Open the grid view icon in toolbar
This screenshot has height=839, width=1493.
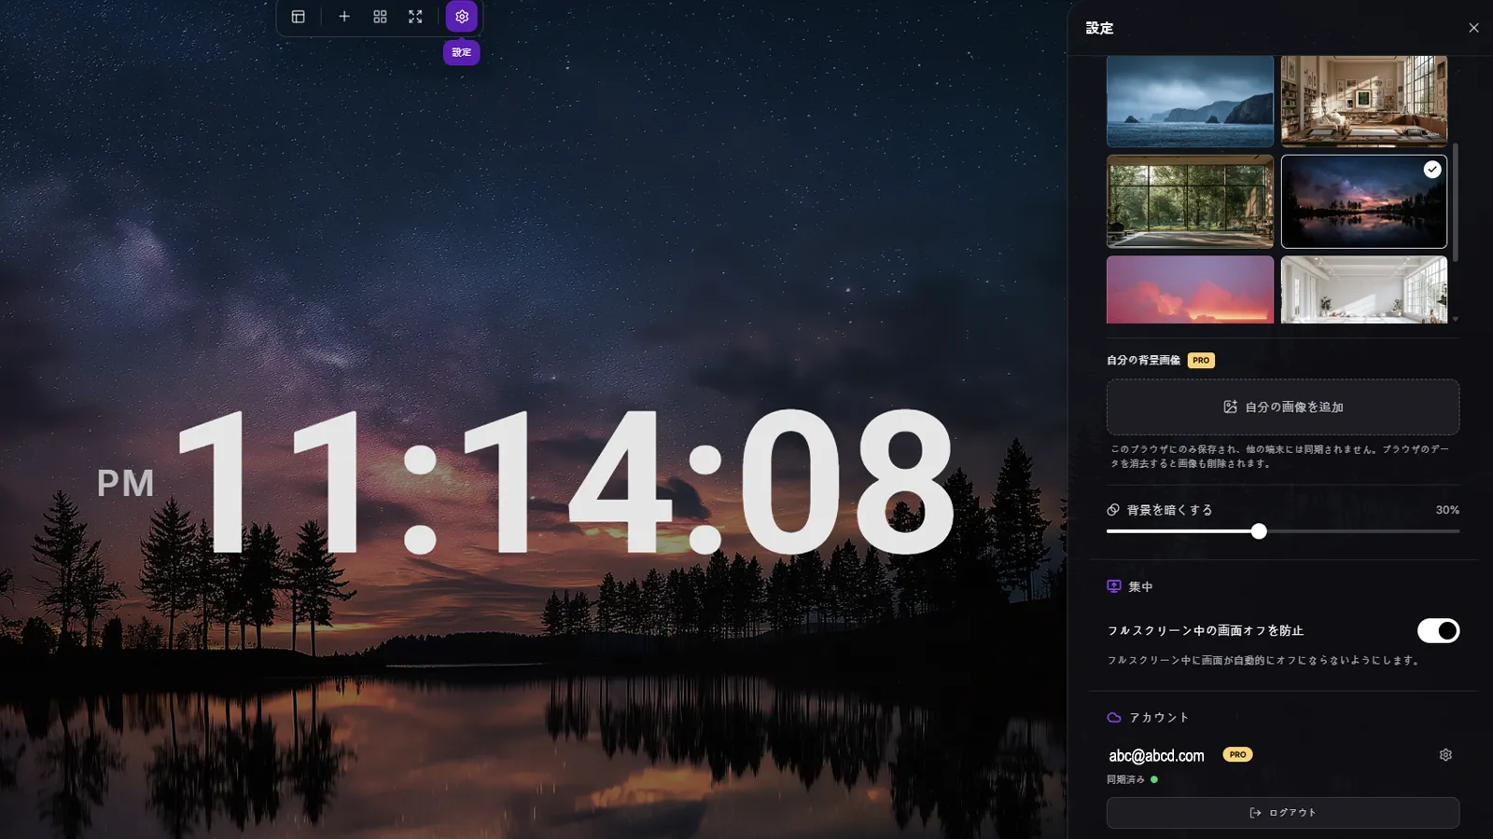(x=380, y=17)
